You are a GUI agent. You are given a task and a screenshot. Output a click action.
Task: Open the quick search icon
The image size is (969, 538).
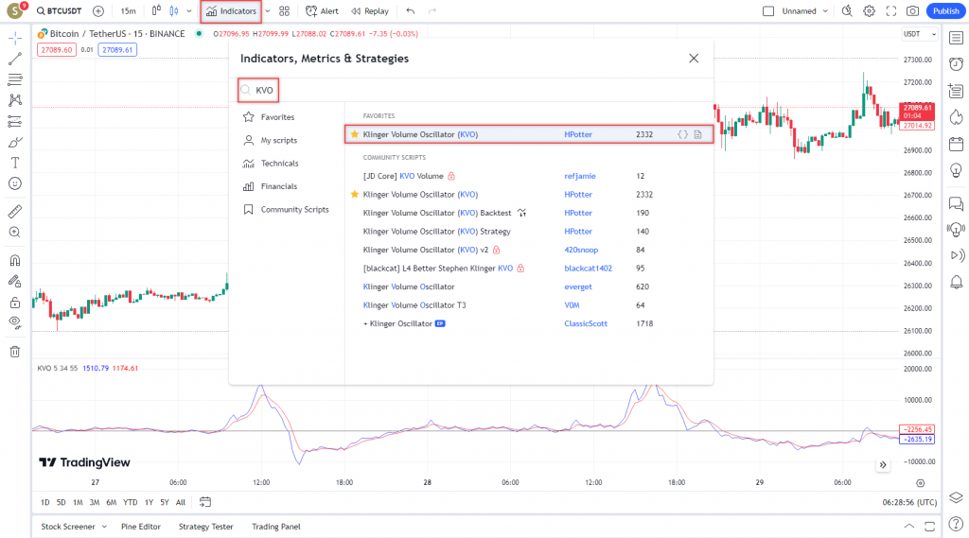847,11
